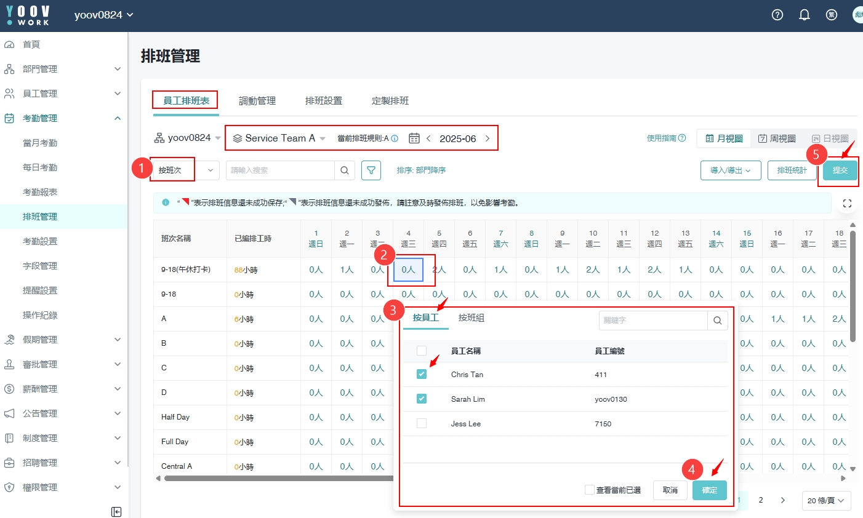Viewport: 863px width, 518px height.
Task: Click the search magnifier in employee popup
Action: [x=718, y=321]
